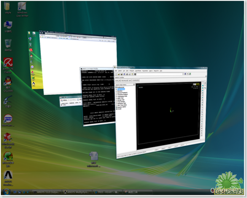Screen dimensions: 247x198
Task: Expand the Preprocessor node in ANSYS Main Menu
Action: [x=121, y=89]
